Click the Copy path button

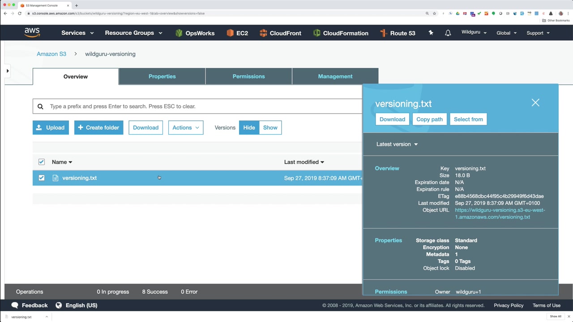[429, 119]
